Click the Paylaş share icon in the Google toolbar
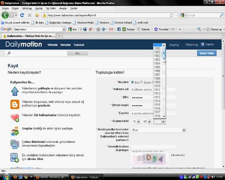Screen dimensions: 225x180 (x=124, y=29)
